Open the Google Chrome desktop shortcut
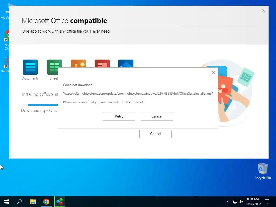The width and height of the screenshot is (276, 207). [x=6, y=40]
